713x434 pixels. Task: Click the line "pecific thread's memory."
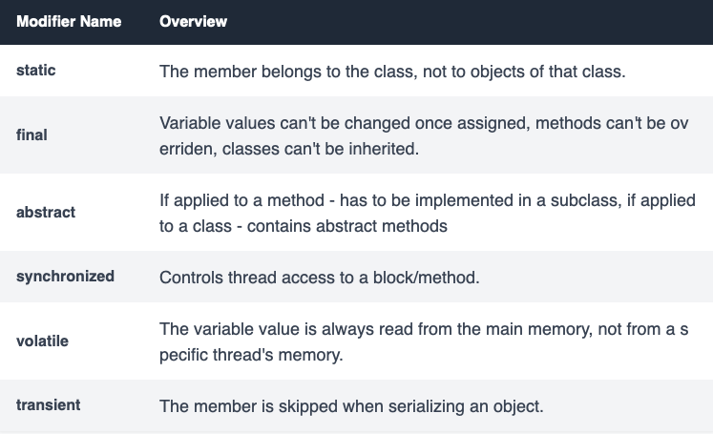coord(251,355)
